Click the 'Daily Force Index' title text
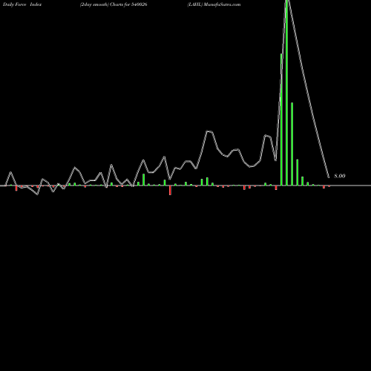This screenshot has height=371, width=371. 22,4
